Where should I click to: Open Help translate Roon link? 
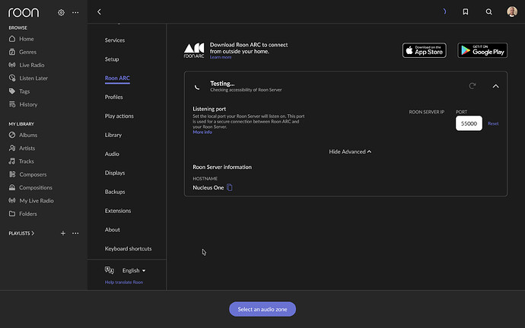124,282
